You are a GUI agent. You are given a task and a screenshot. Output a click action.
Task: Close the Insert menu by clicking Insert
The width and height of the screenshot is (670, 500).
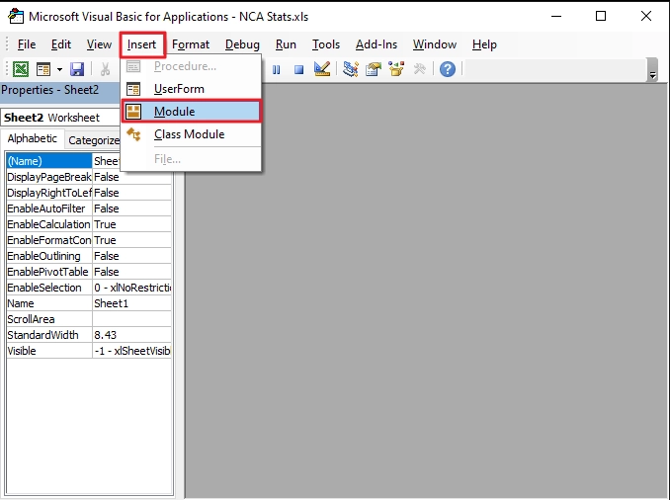pos(142,44)
